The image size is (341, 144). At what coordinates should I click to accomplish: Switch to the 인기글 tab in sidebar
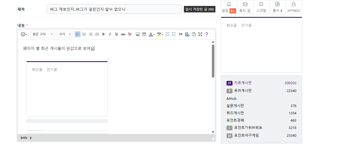click(x=246, y=25)
